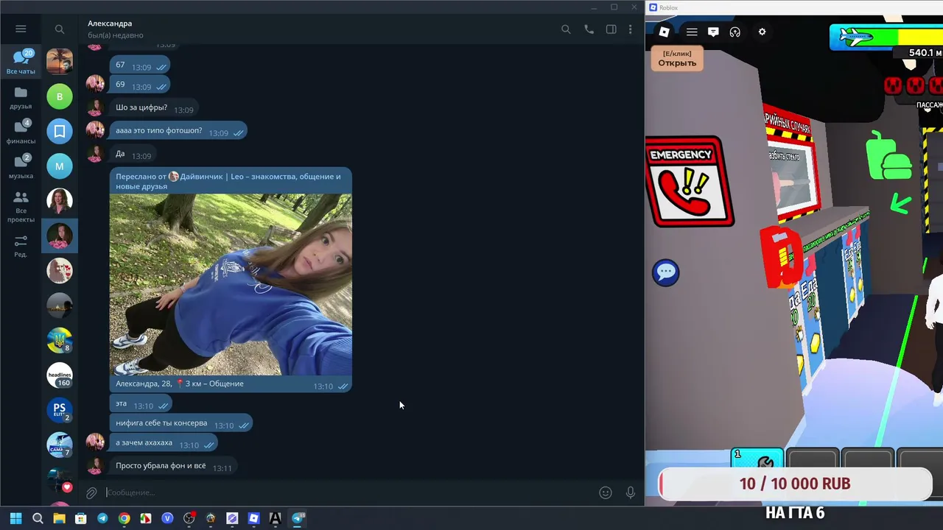Image resolution: width=943 pixels, height=530 pixels.
Task: Open the 'музыка' chat folder
Action: 21,166
